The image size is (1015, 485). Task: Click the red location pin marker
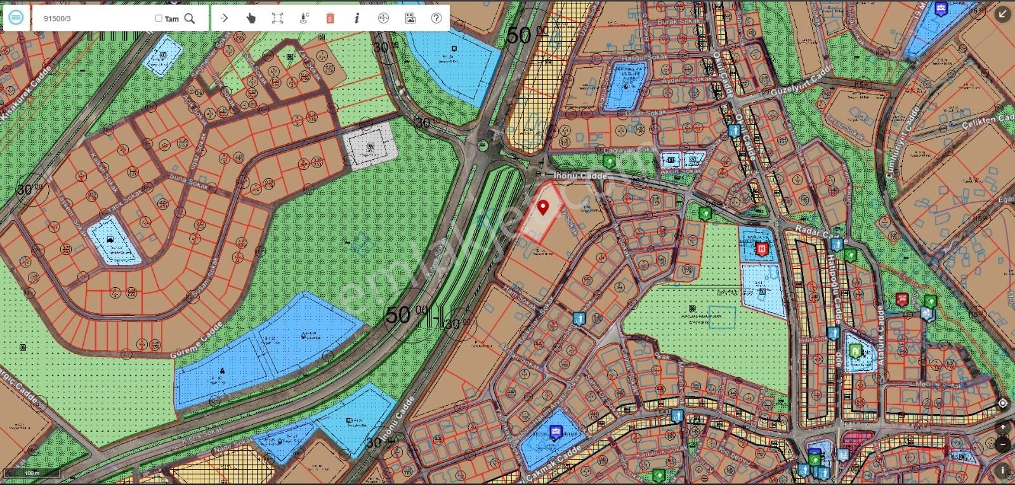[543, 207]
